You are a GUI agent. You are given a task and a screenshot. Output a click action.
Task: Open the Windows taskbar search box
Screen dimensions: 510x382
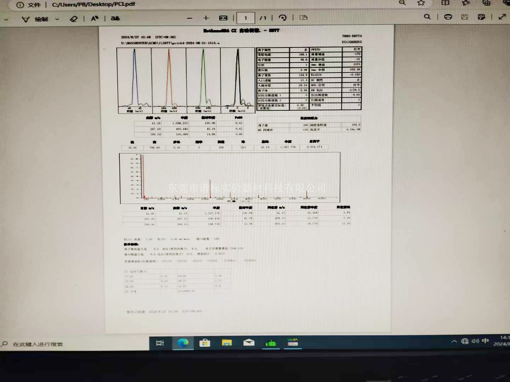point(38,344)
